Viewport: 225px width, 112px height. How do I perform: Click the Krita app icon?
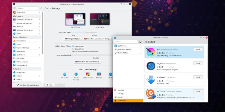click(151, 52)
